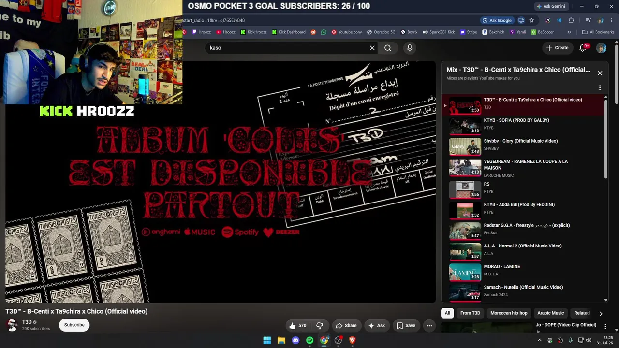Select the From T3D filter chip
The image size is (619, 348).
[x=470, y=313]
